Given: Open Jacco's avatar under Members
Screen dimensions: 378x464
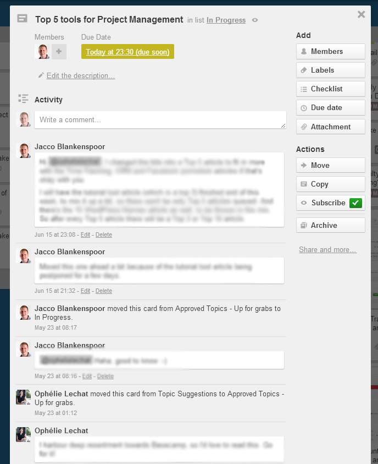Looking at the screenshot, I should pyautogui.click(x=42, y=52).
